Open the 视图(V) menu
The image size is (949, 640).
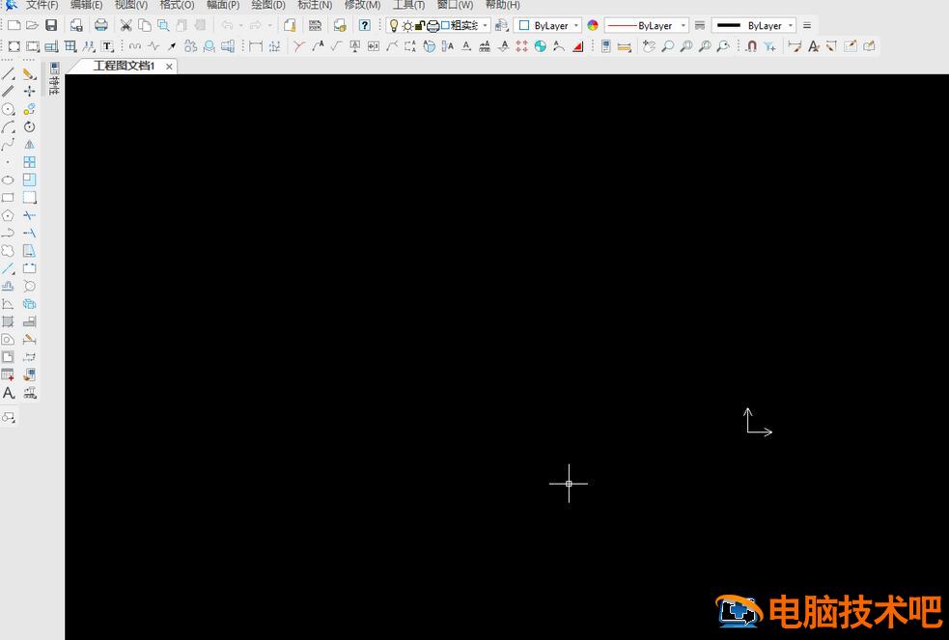pos(131,5)
